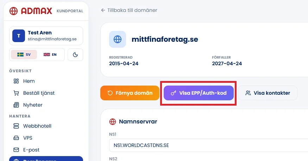Click the server icon beside Webbhotell

16,126
